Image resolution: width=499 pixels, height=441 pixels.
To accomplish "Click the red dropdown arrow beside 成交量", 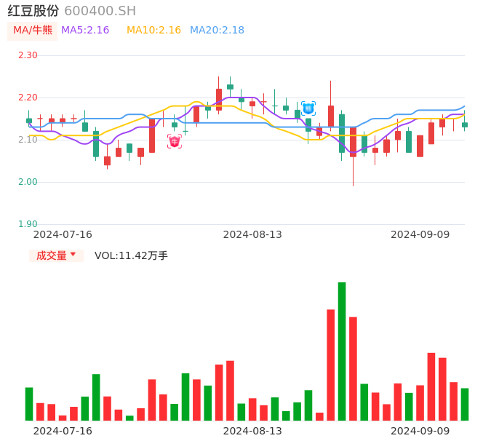I will [73, 255].
